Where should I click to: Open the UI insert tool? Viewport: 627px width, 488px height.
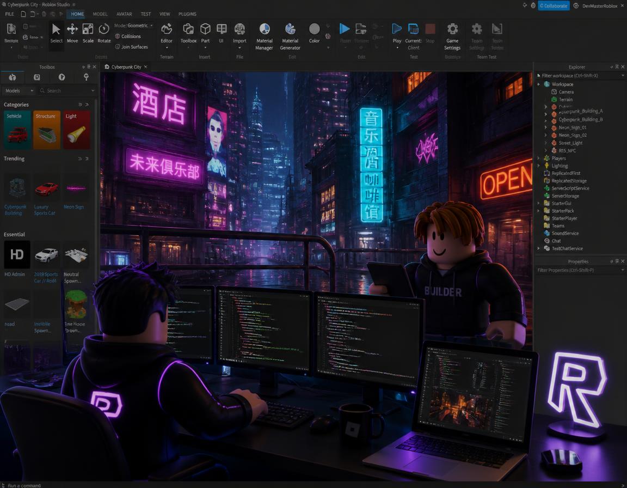point(221,33)
